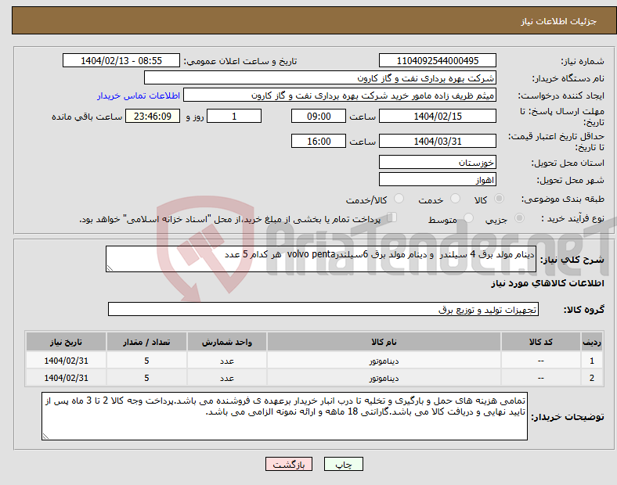This screenshot has width=617, height=485.
Task: Click the اطلاعات کالاهای مورد نیاز heading
Action: (x=547, y=283)
